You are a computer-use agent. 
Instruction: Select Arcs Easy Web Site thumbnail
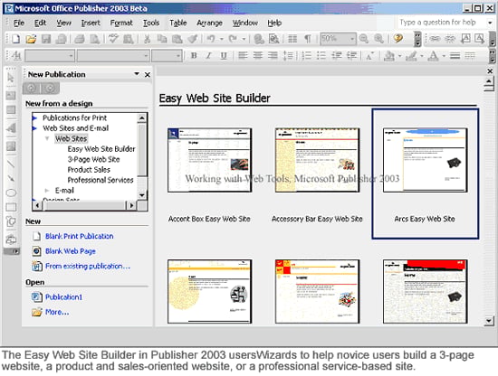(x=426, y=160)
